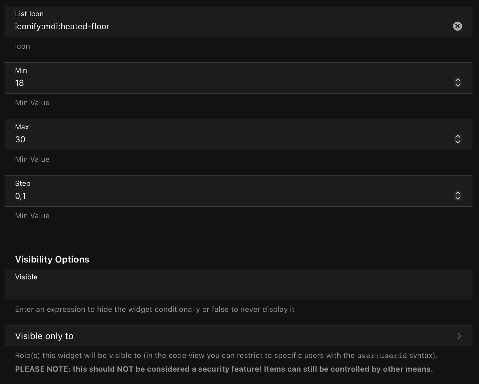Click the 'Min' field label
479x384 pixels.
21,70
